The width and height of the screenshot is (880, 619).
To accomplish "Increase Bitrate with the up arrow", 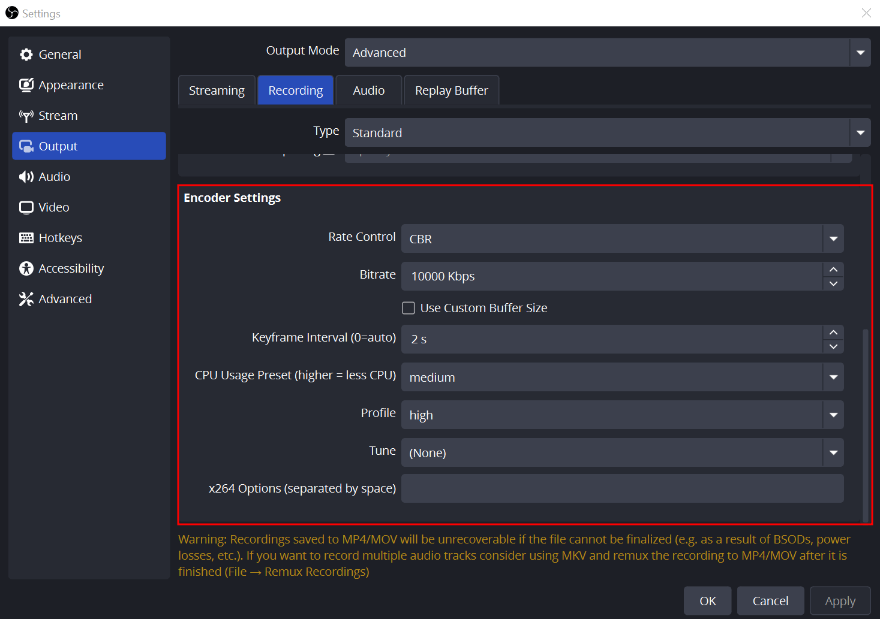I will (x=833, y=269).
